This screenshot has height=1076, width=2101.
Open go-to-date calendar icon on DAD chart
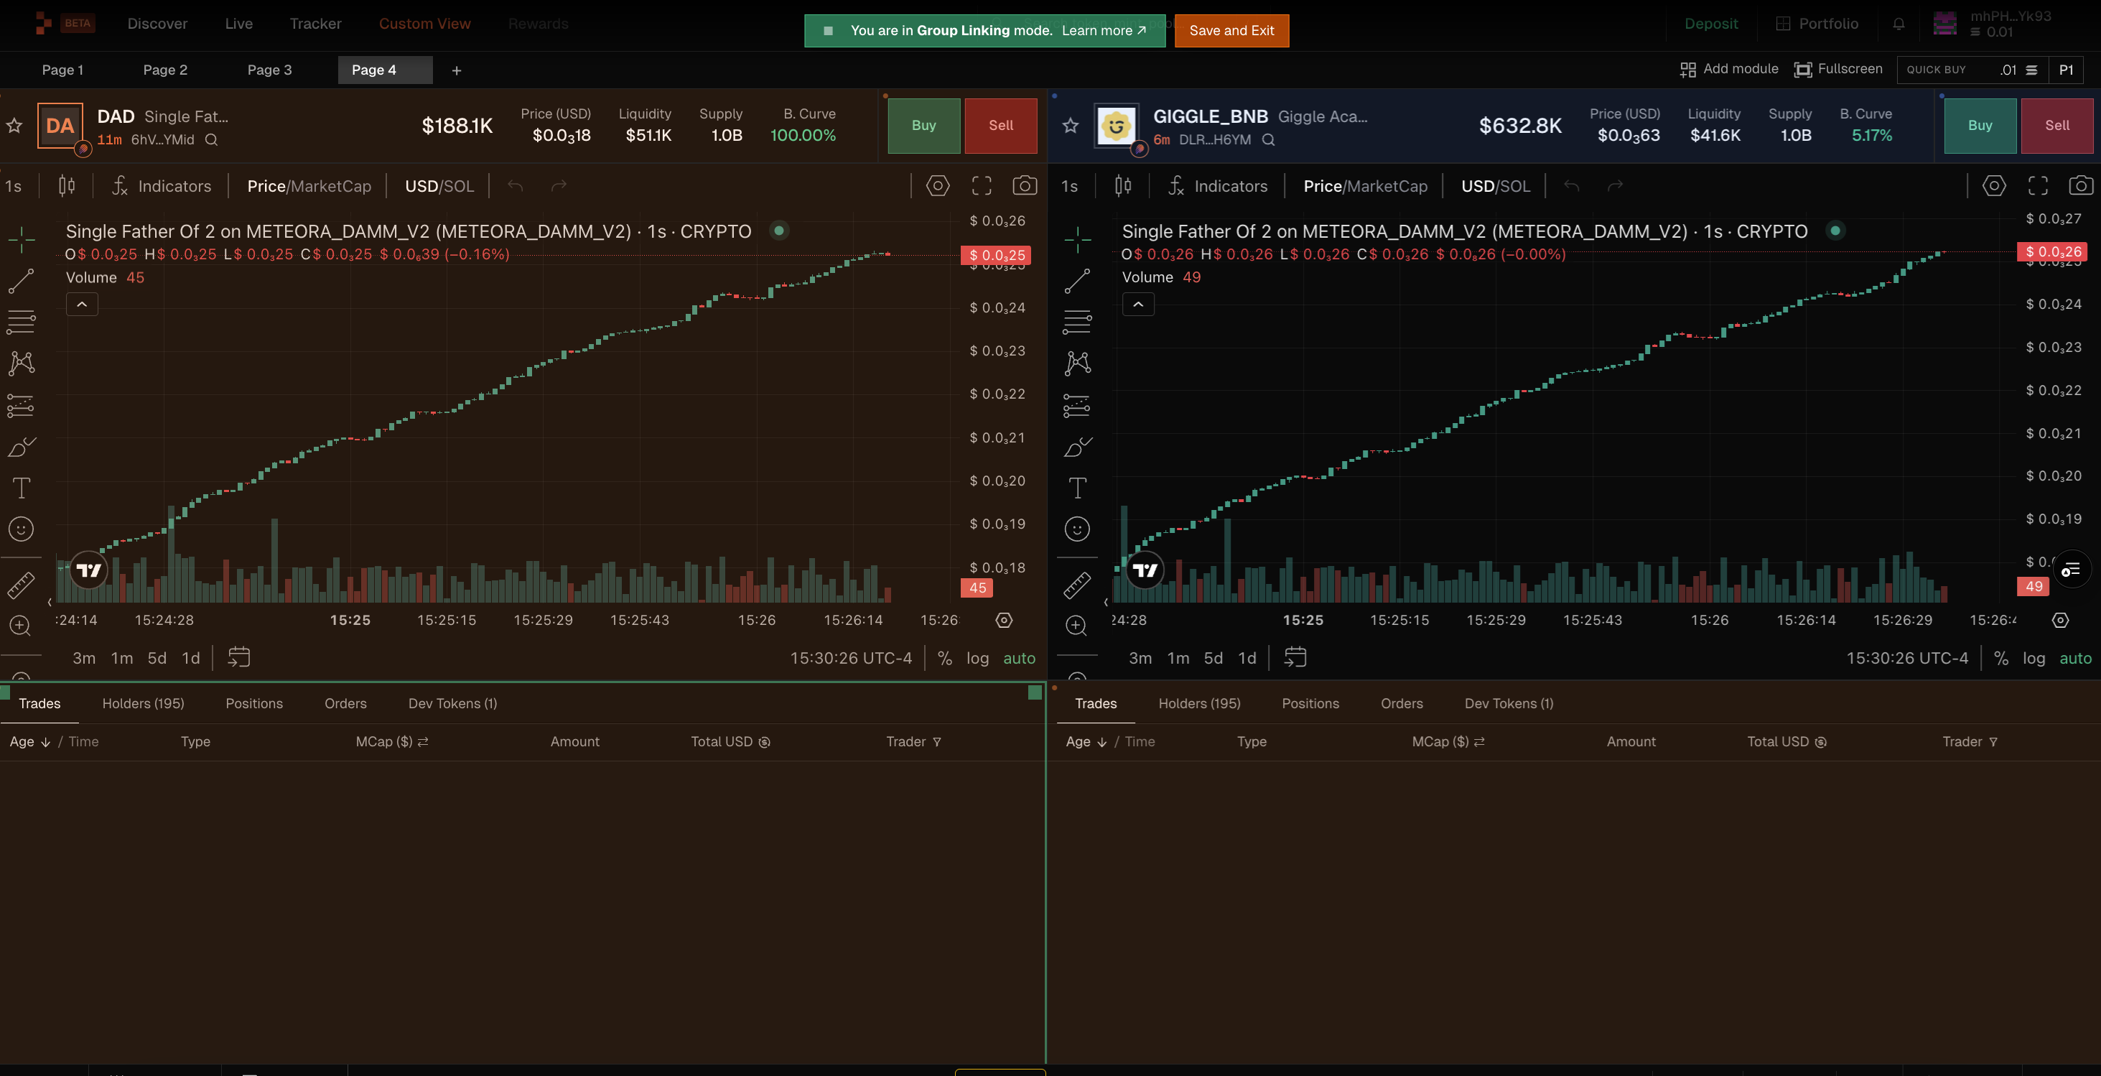(x=239, y=657)
